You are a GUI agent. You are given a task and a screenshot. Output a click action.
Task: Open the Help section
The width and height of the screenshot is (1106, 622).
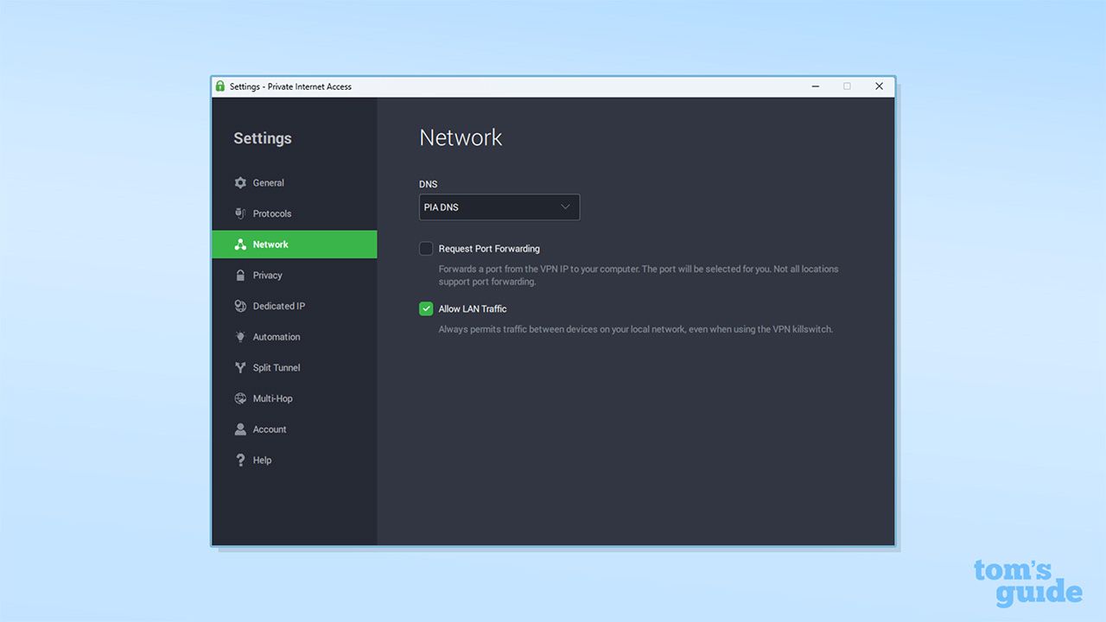[x=294, y=460]
